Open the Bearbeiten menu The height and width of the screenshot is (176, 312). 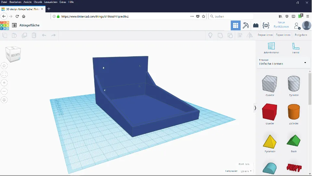[x=15, y=2]
